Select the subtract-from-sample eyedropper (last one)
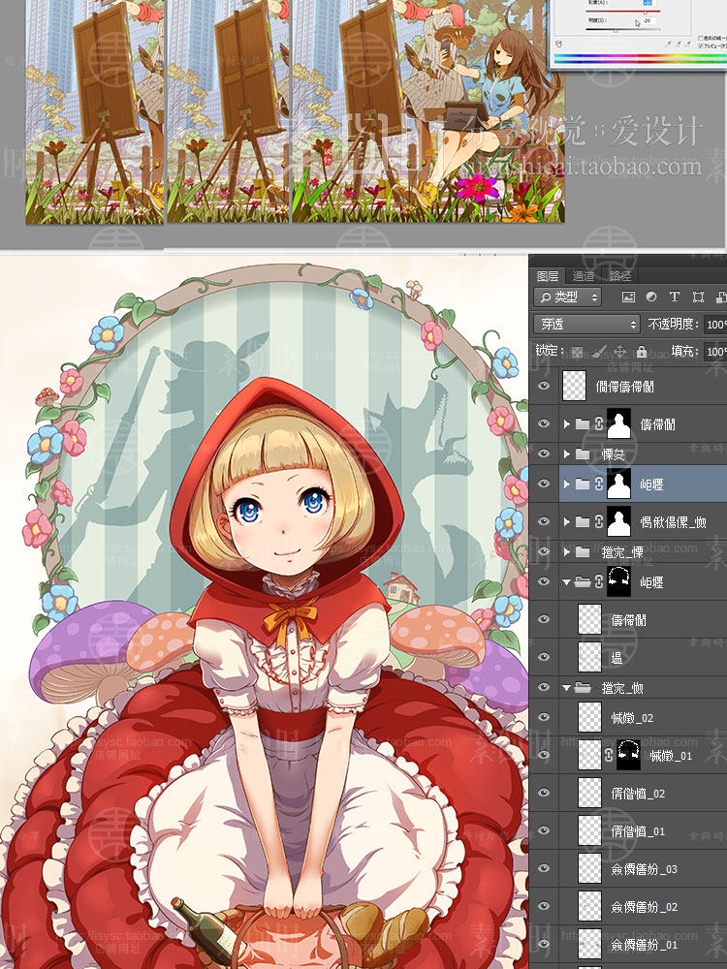 click(689, 44)
